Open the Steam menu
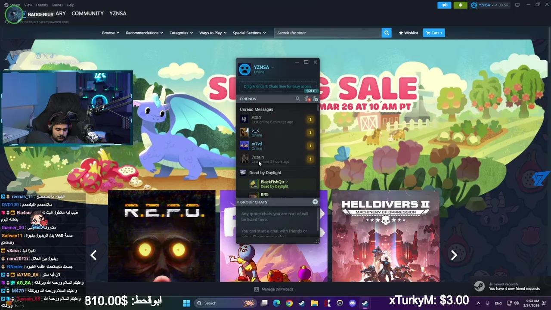 [15, 5]
